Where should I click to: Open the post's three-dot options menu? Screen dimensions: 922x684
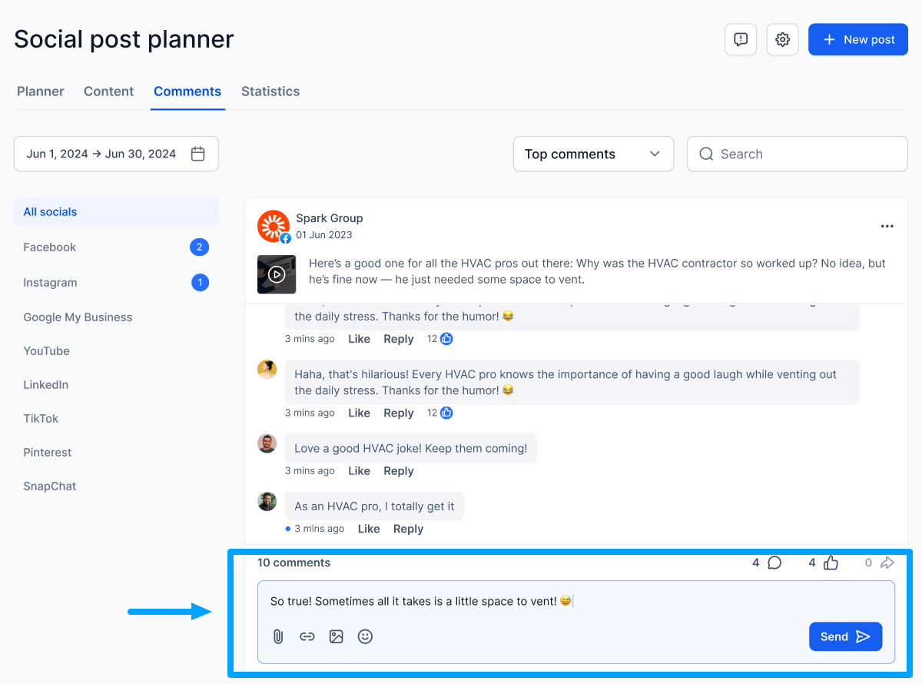[887, 227]
